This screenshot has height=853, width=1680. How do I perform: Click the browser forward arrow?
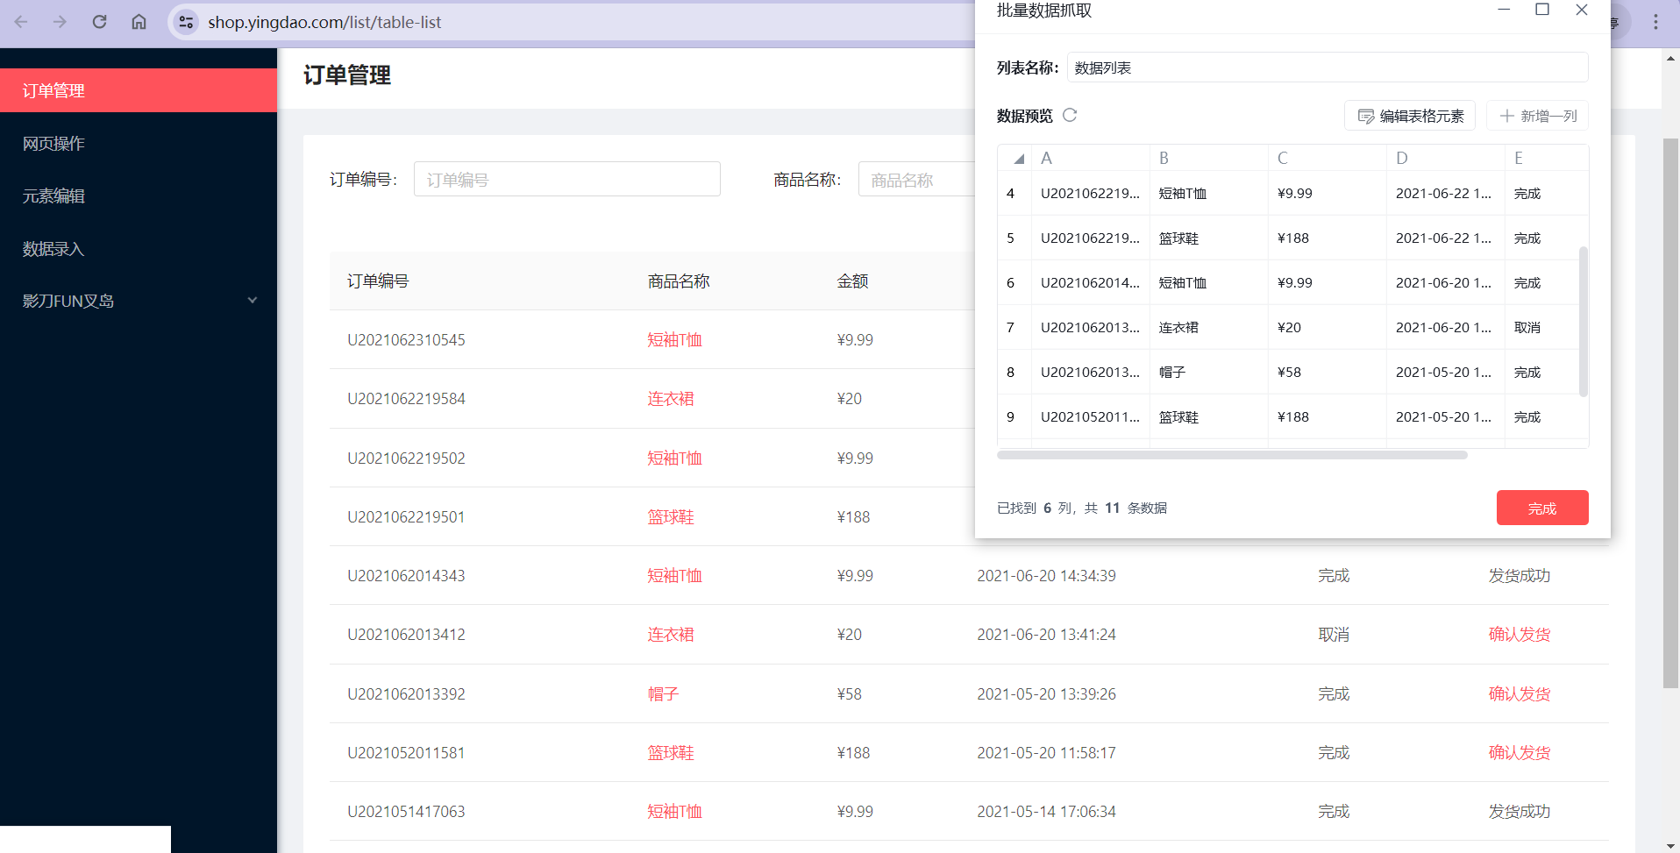point(60,22)
